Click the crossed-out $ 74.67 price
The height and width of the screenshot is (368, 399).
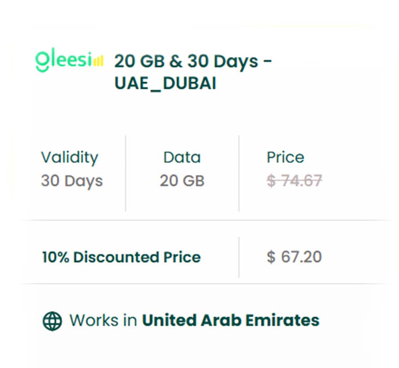point(294,181)
